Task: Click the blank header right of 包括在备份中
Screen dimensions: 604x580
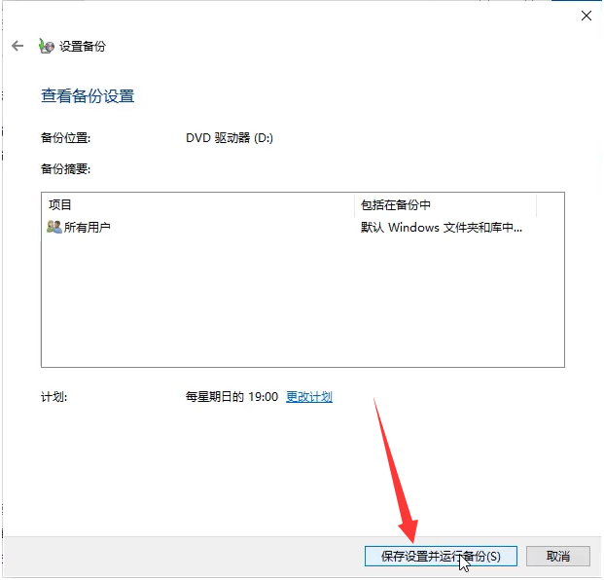Action: (550, 205)
